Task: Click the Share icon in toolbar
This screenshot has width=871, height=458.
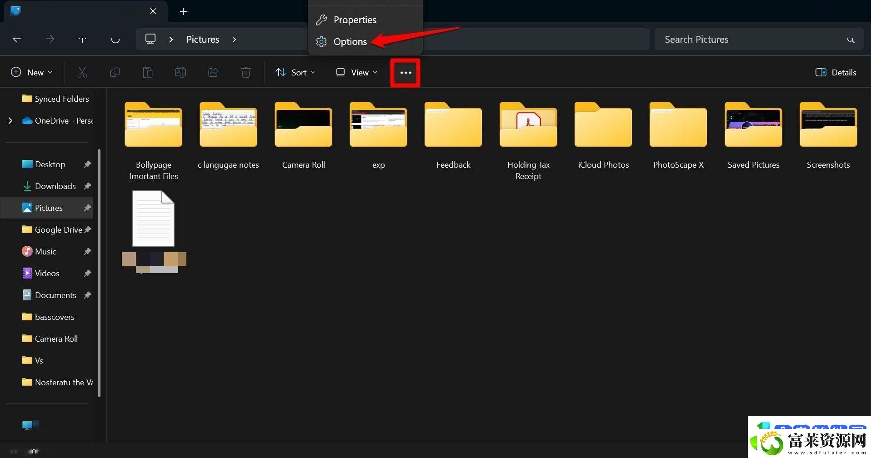Action: coord(213,72)
